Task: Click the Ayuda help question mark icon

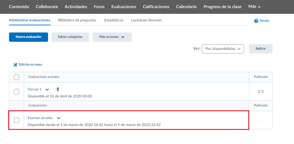Action: click(x=256, y=21)
